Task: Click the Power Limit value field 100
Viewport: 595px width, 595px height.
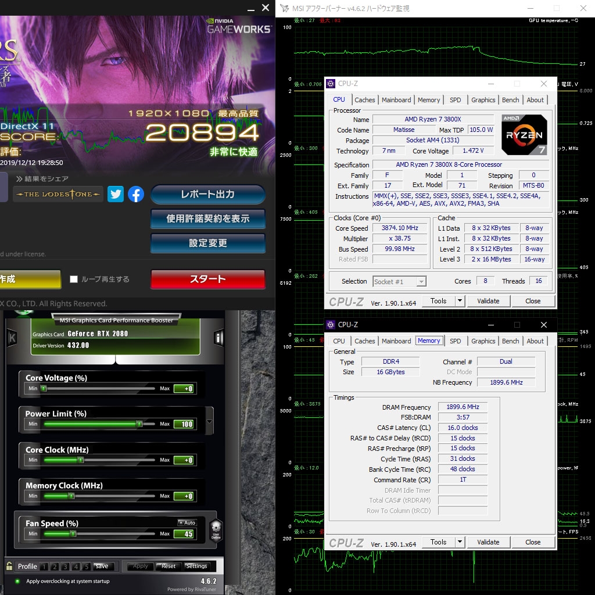Action: click(x=184, y=424)
